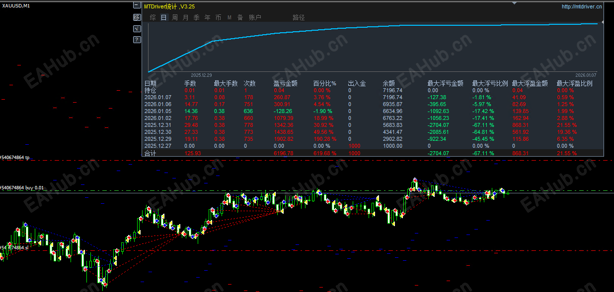Click the 手数 column header
The width and height of the screenshot is (614, 292).
point(190,84)
